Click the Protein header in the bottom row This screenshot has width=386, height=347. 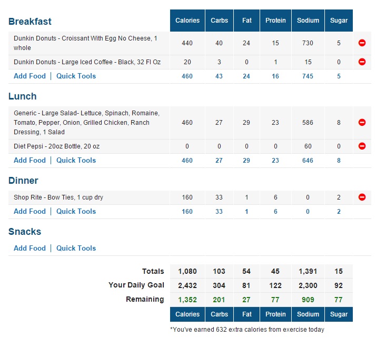275,314
